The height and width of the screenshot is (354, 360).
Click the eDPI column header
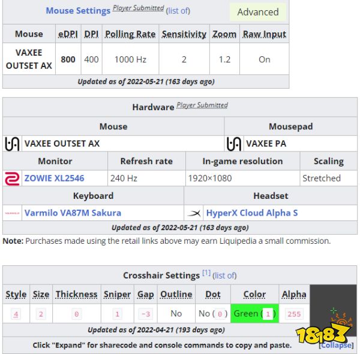pyautogui.click(x=68, y=34)
